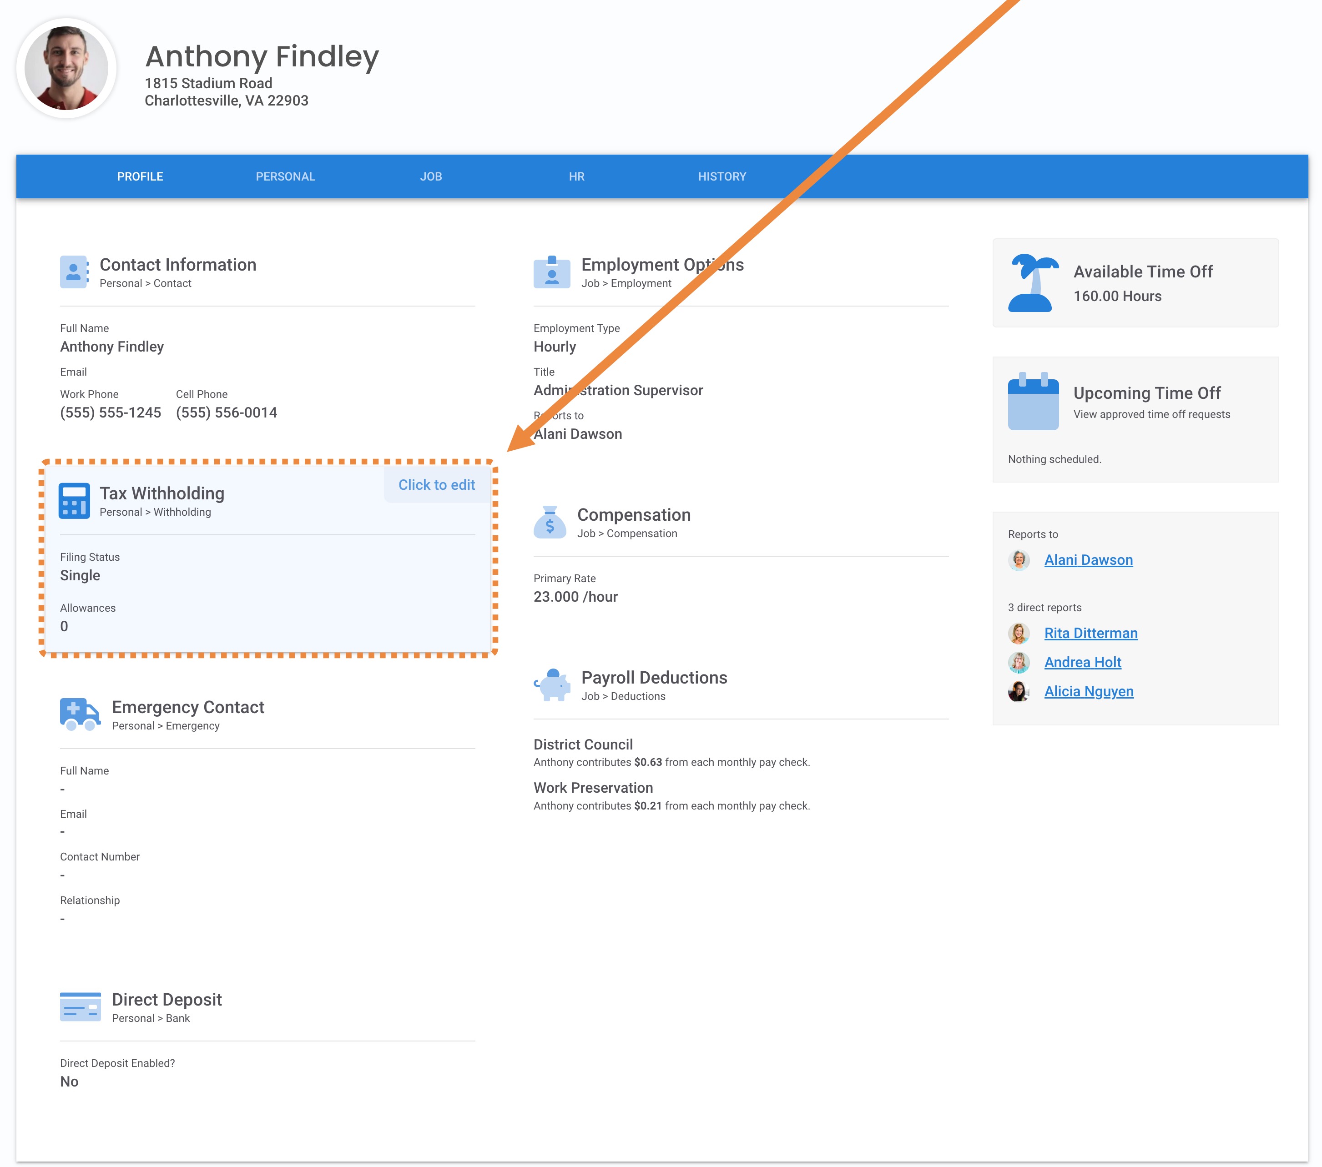Click the Contact Information address book icon

coord(74,272)
